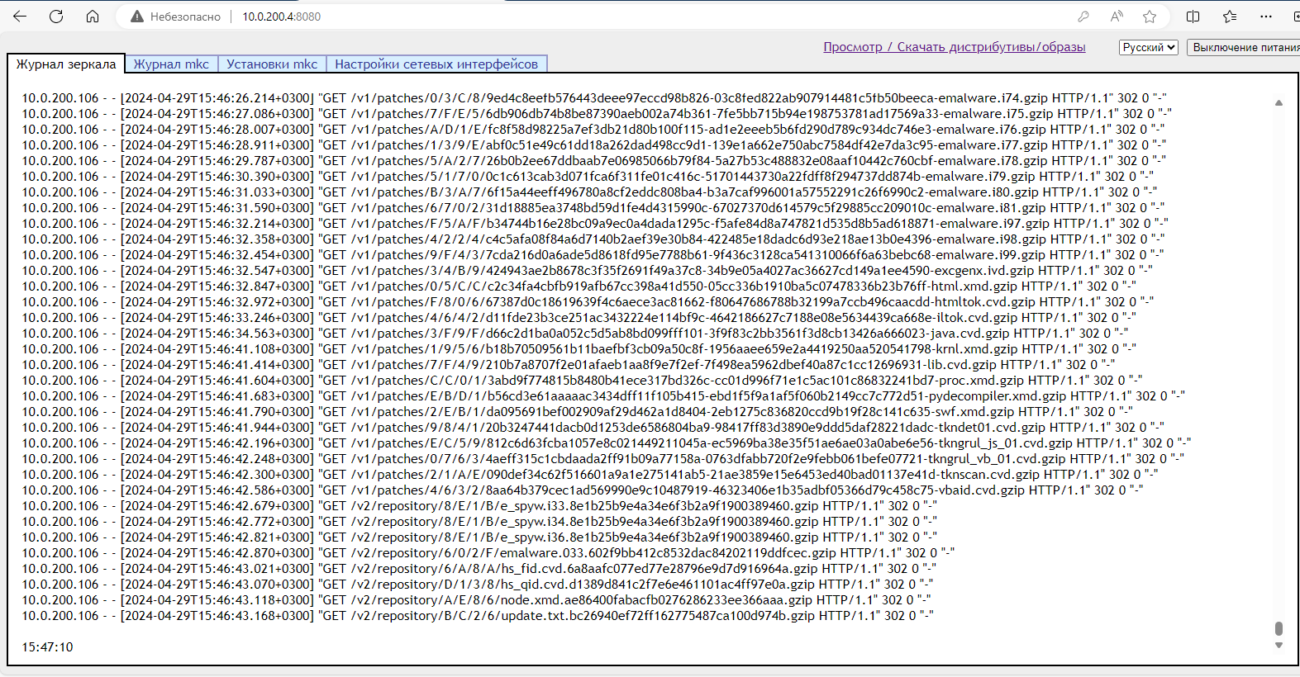Click the log scrollbar thumb

[1279, 629]
